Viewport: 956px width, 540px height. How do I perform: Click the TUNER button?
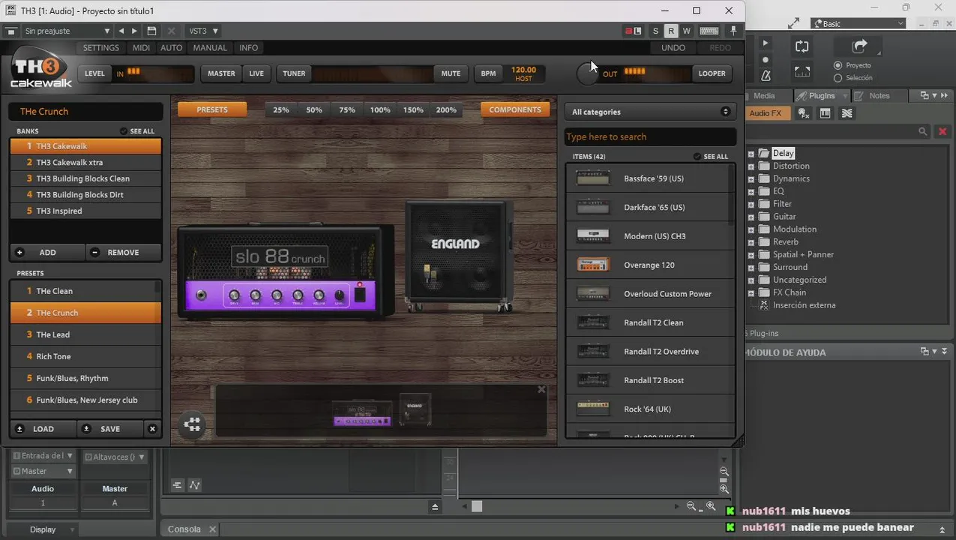(x=294, y=73)
